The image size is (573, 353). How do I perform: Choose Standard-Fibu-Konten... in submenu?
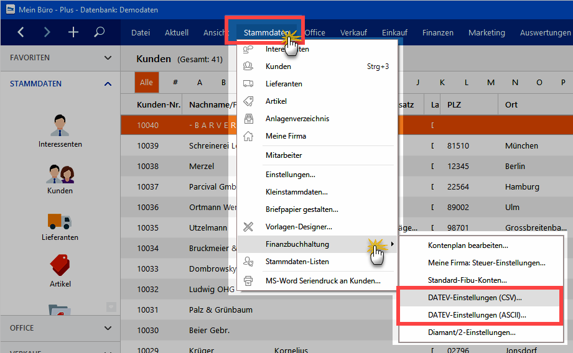pos(481,280)
